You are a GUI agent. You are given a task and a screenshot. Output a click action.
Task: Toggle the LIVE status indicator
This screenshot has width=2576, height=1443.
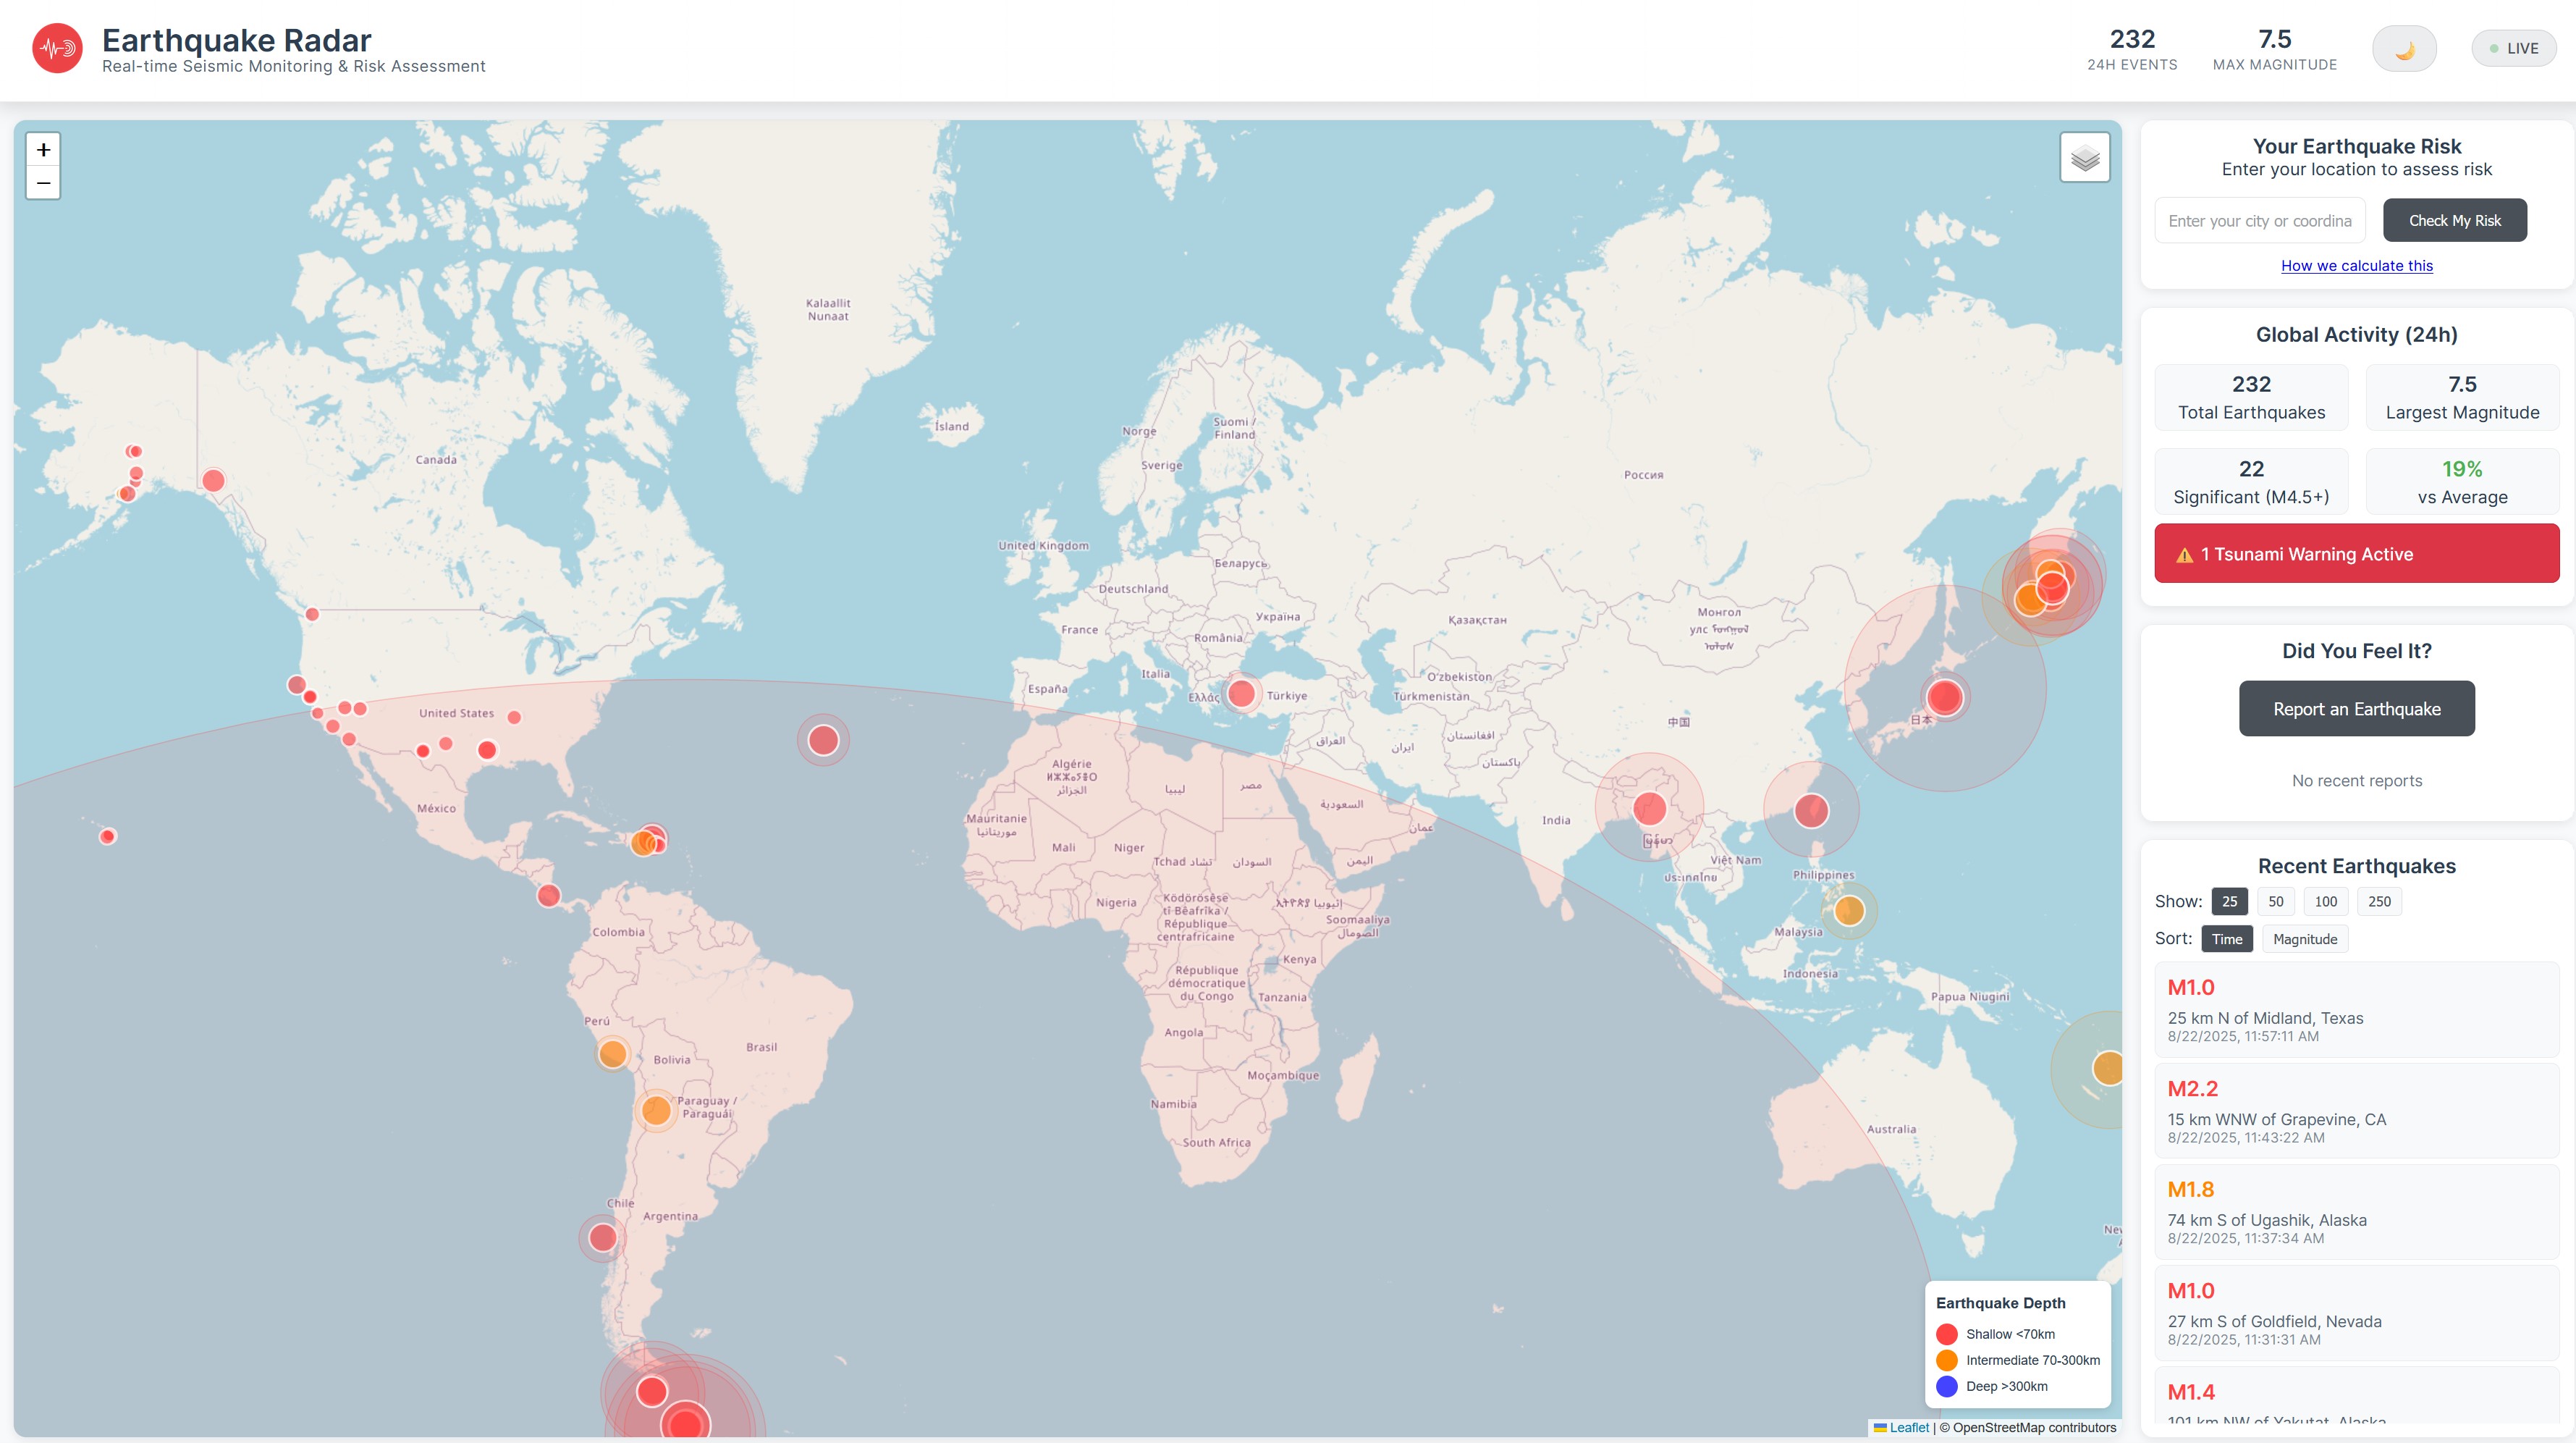2514,47
